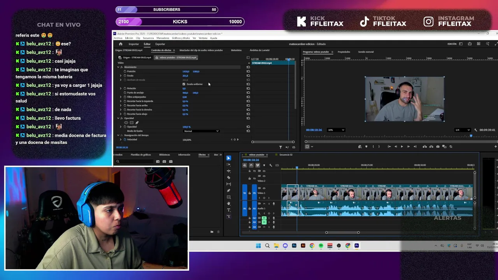The width and height of the screenshot is (498, 280).
Task: Hide Video 2 track eye
Action: tap(264, 176)
